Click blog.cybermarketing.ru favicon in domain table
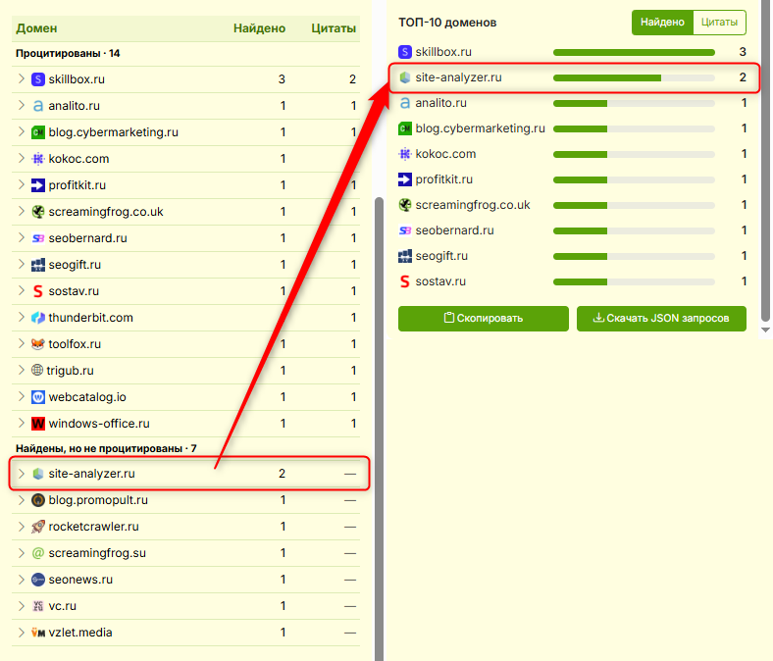The width and height of the screenshot is (773, 661). pyautogui.click(x=38, y=132)
